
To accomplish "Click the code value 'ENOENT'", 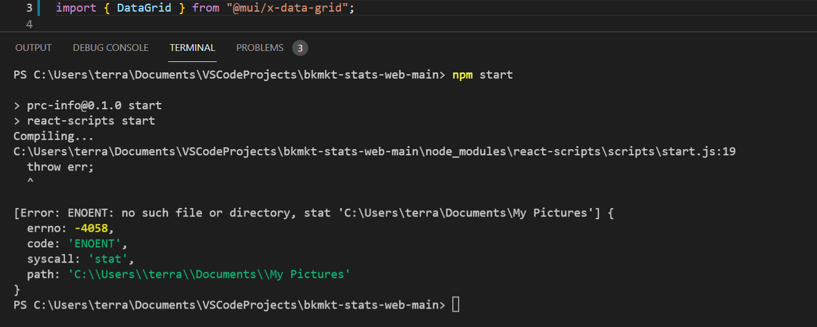I will 94,244.
